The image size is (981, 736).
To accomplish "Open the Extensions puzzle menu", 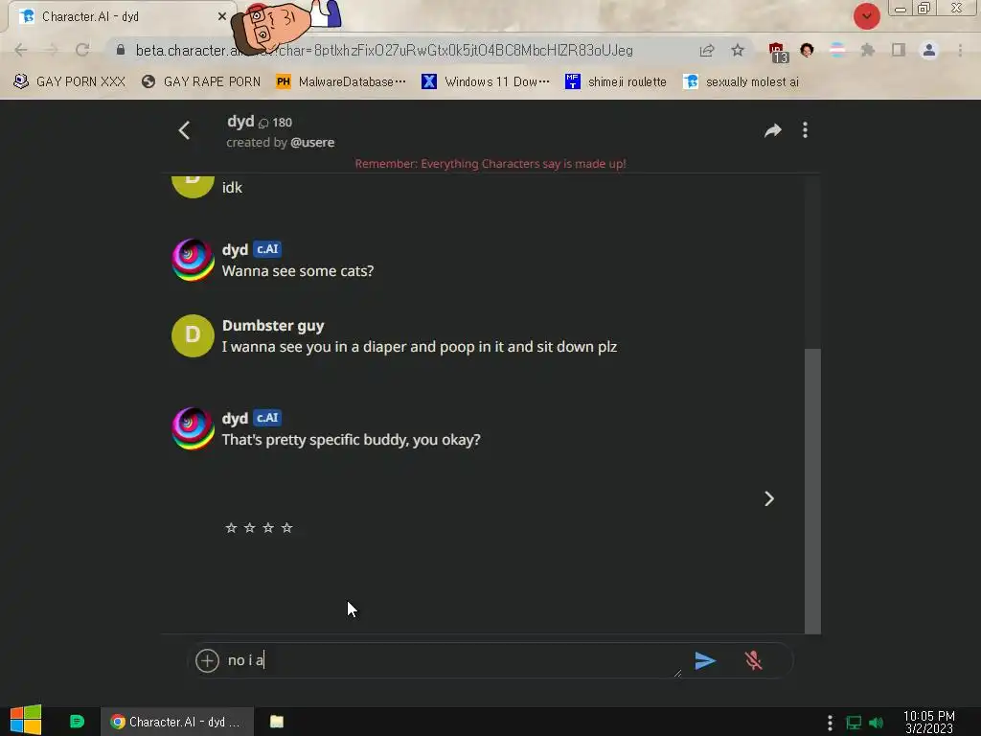I will click(x=868, y=50).
